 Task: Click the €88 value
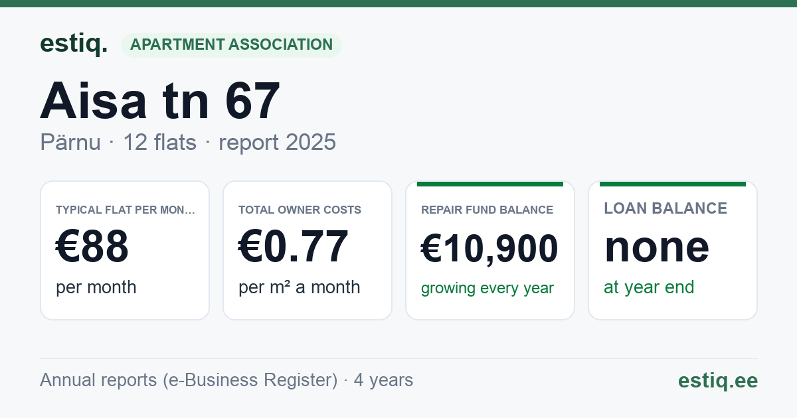point(92,246)
